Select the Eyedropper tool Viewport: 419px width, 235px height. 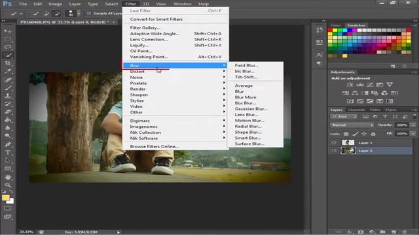pyautogui.click(x=8, y=71)
